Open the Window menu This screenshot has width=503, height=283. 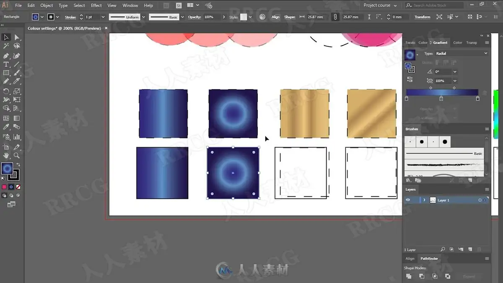click(x=130, y=5)
